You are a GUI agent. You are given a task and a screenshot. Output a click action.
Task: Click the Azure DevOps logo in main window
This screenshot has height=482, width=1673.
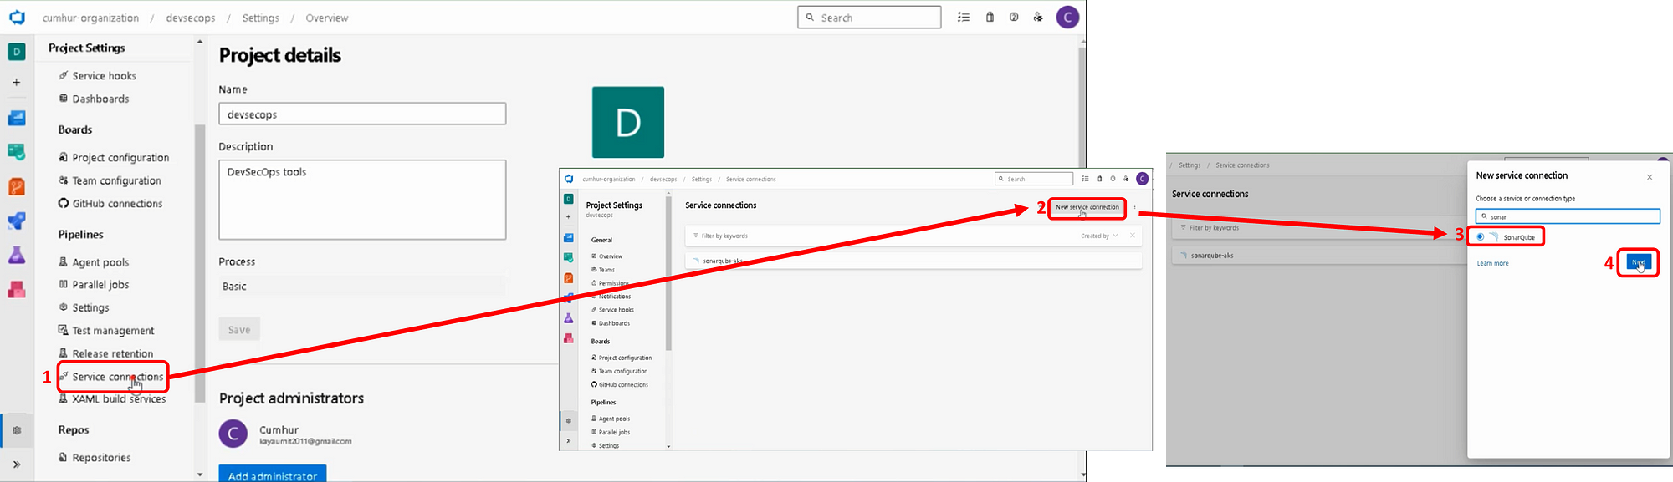[17, 18]
